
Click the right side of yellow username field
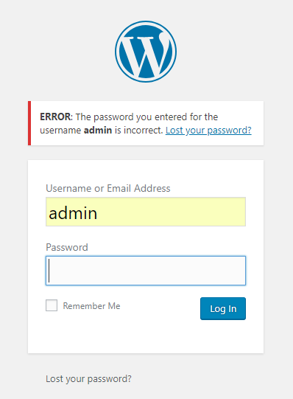click(233, 212)
